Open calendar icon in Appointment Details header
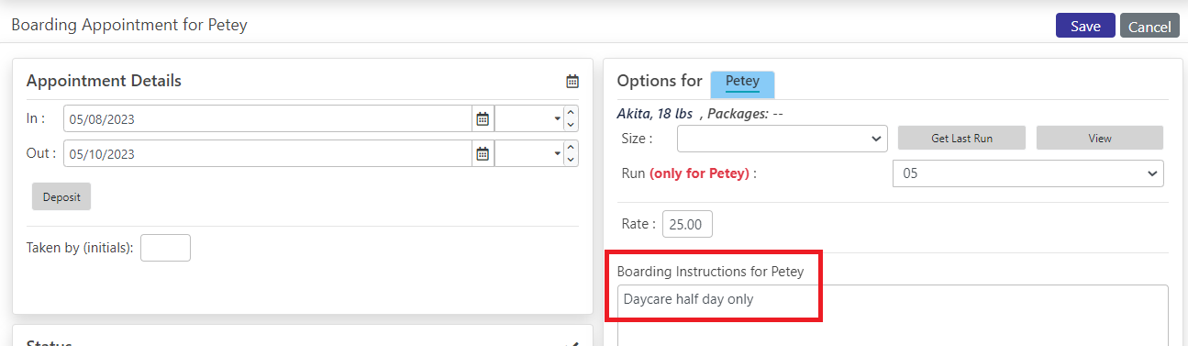 coord(572,82)
